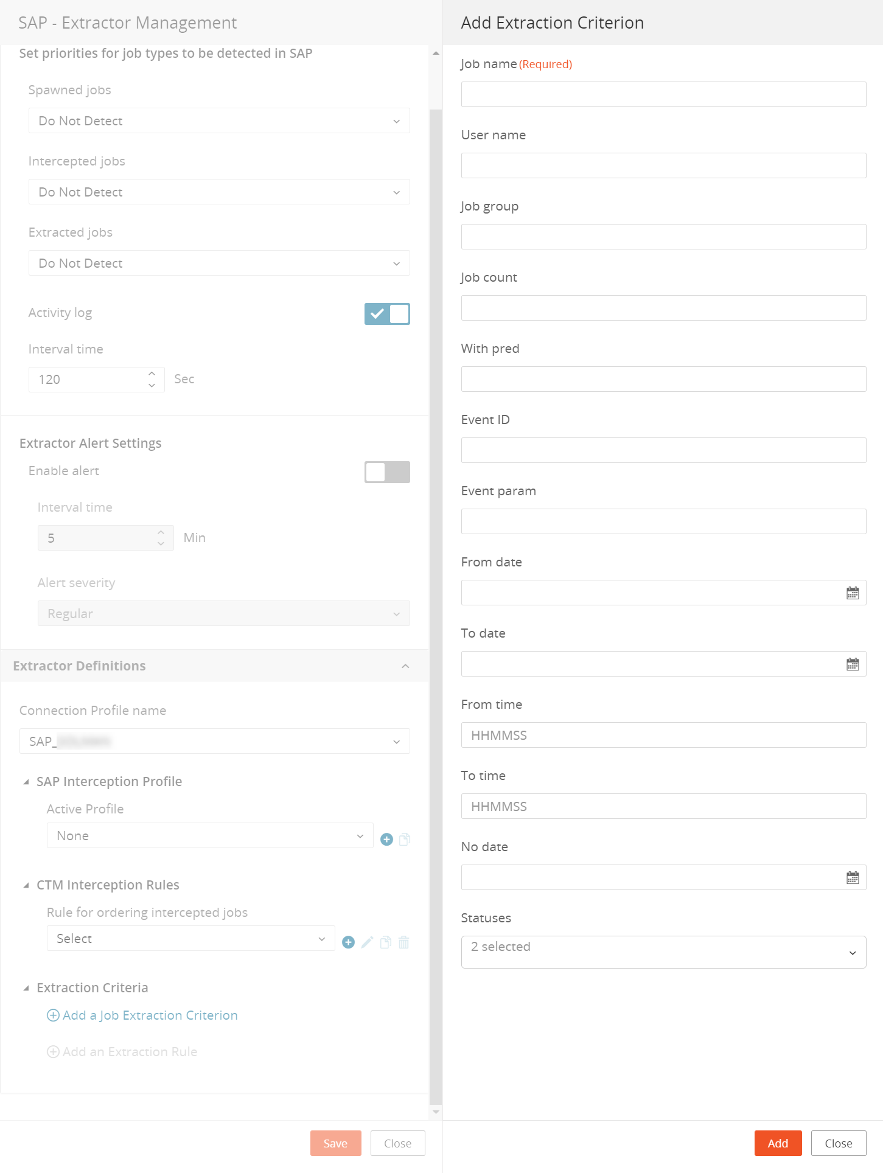The width and height of the screenshot is (883, 1173).
Task: Edit the selected CTM interception rule
Action: [367, 942]
